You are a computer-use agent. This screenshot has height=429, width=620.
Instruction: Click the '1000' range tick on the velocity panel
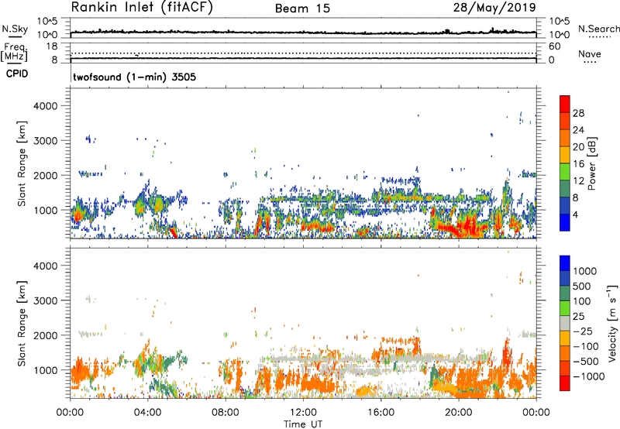(x=46, y=370)
